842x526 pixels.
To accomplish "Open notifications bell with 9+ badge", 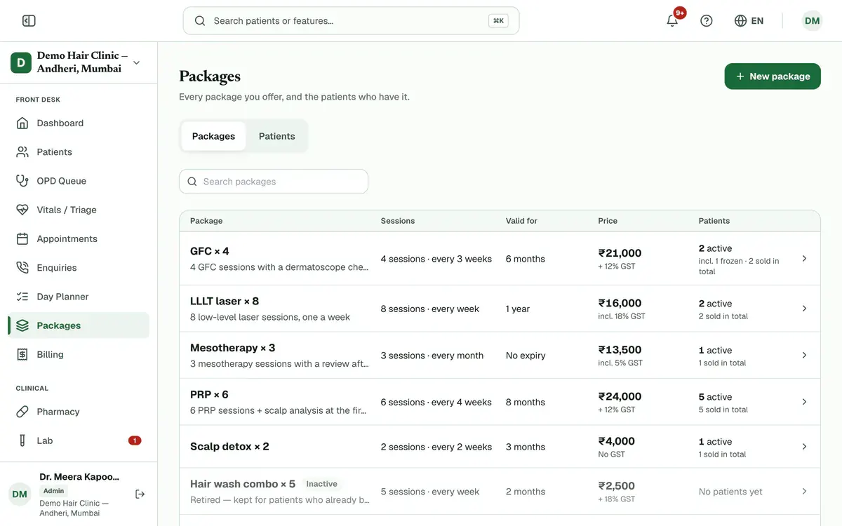I will click(x=672, y=20).
